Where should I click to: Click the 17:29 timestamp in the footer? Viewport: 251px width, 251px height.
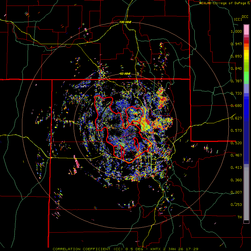192,249
